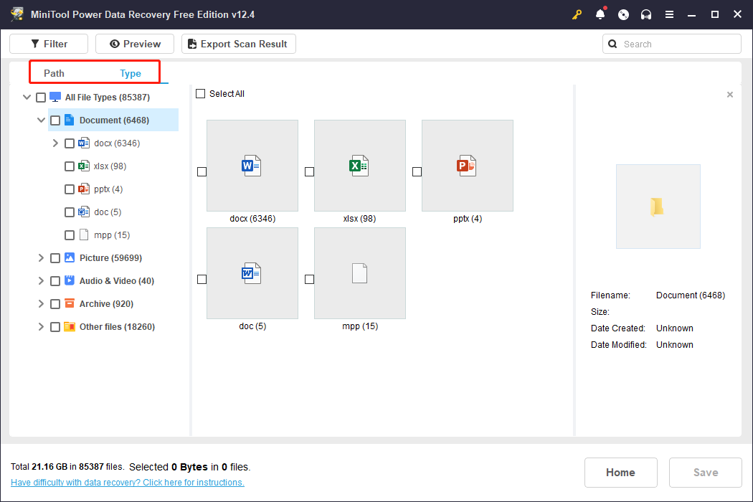Tick the checkbox beside the docx thumbnail

coord(202,171)
